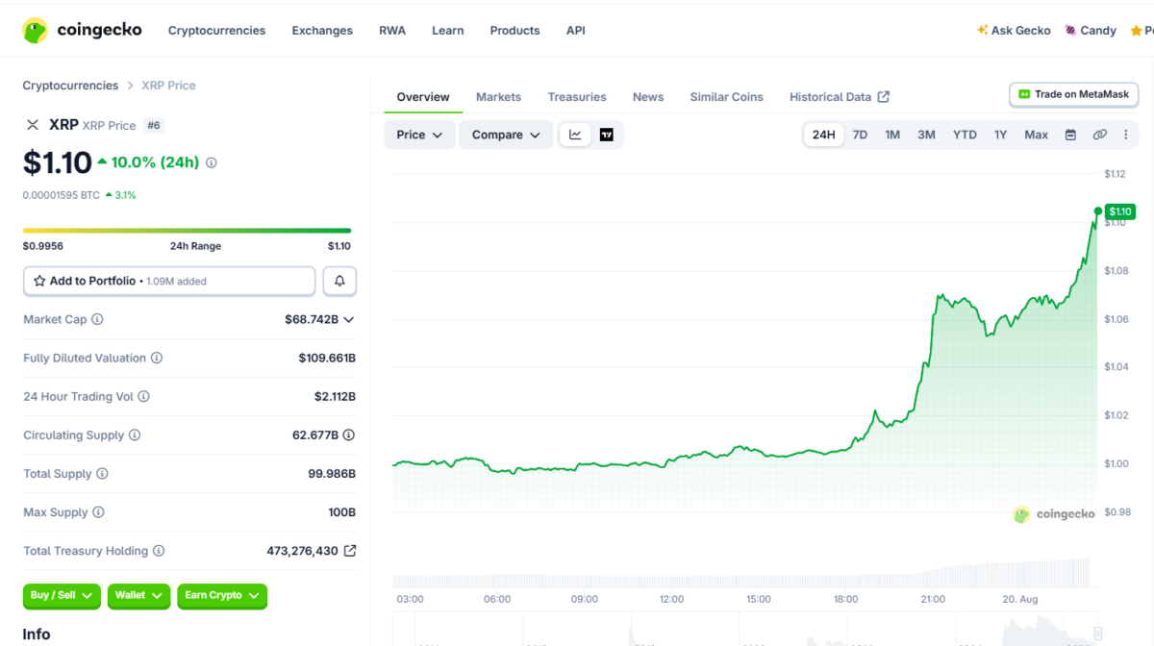Click Cryptocurrencies breadcrumb link
This screenshot has width=1154, height=646.
tap(70, 86)
